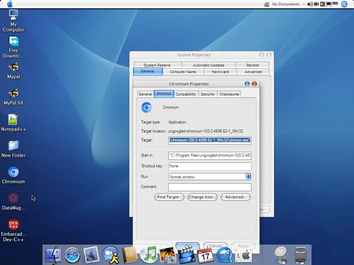
Task: Open Finder from the dock
Action: (x=53, y=255)
